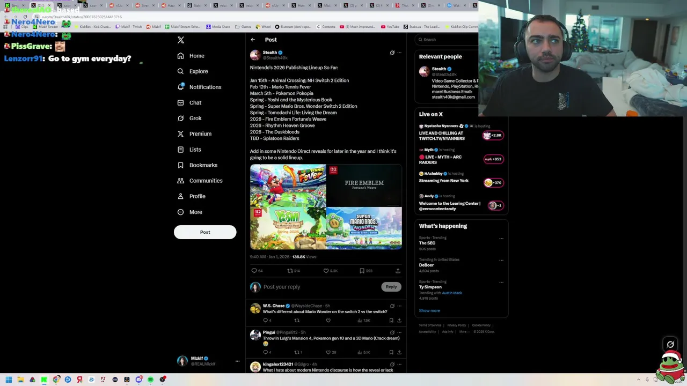The width and height of the screenshot is (687, 386).
Task: Open Premium in sidebar
Action: coord(194,133)
